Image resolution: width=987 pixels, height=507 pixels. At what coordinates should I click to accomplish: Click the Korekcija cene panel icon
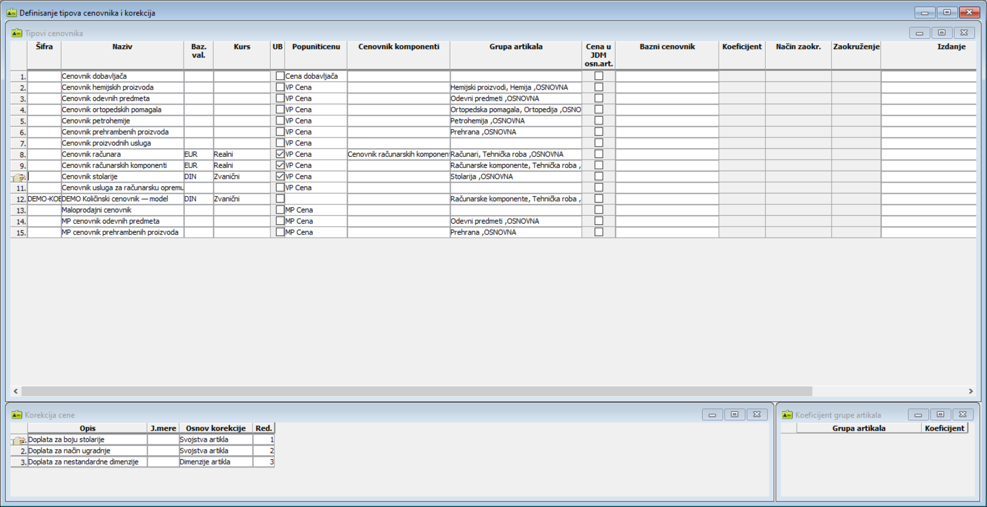pos(17,415)
